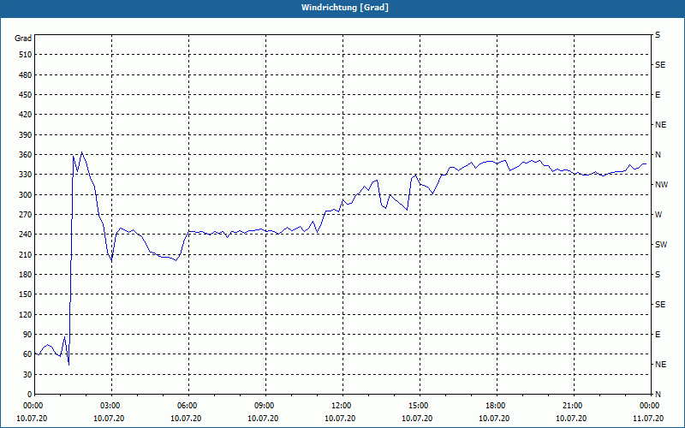The width and height of the screenshot is (685, 428).
Task: Click the 10.07.20 date under 15:00
Action: pos(417,419)
